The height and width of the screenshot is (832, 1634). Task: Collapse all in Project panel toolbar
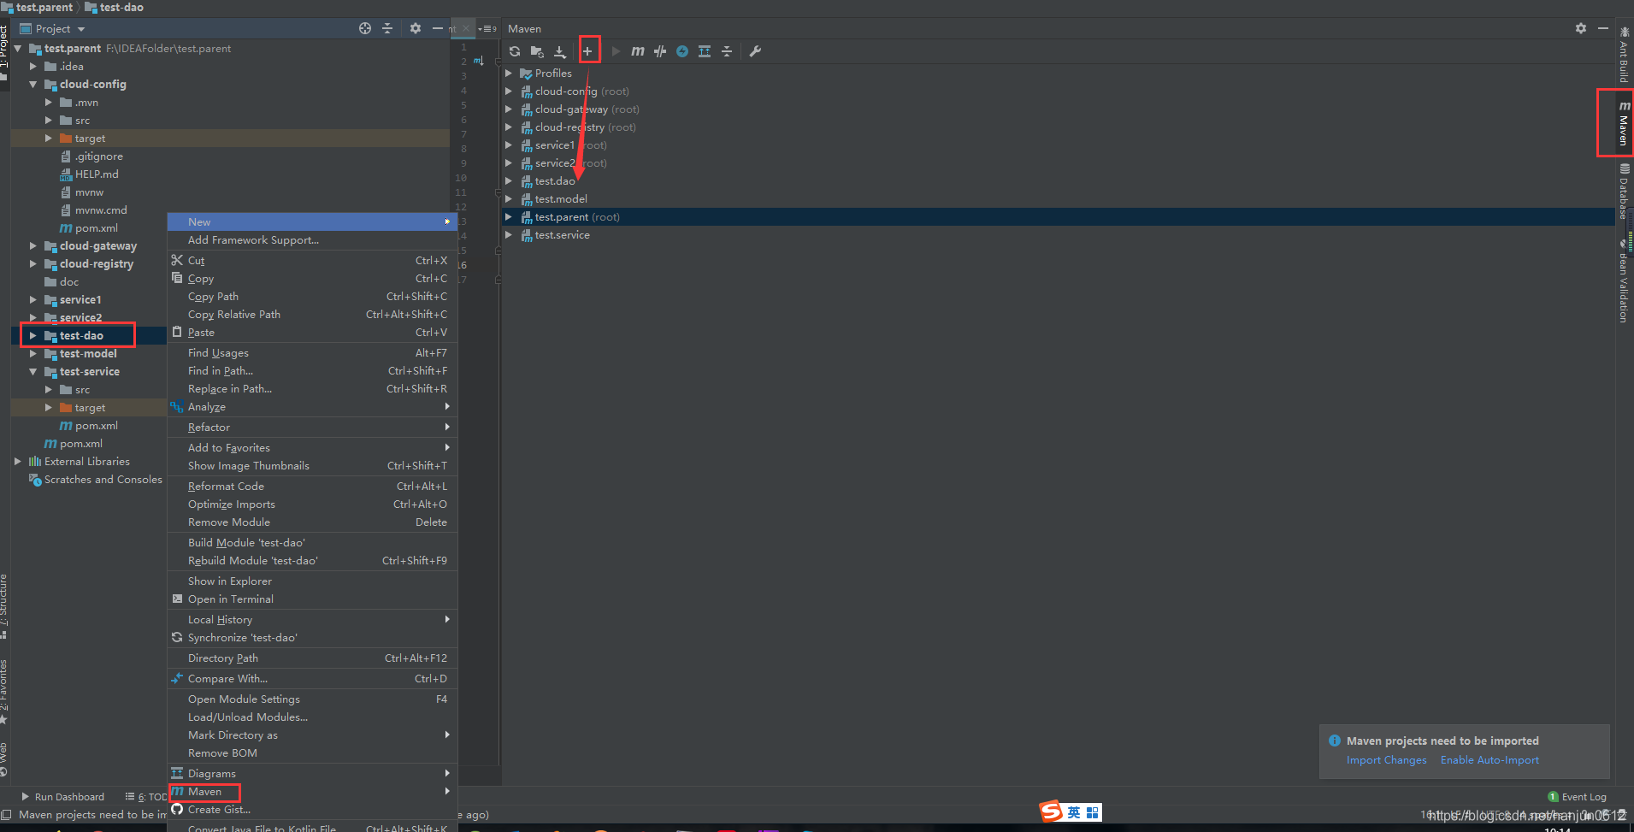click(387, 28)
